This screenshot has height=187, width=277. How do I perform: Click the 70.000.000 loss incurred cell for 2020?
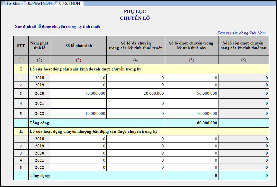click(x=79, y=93)
